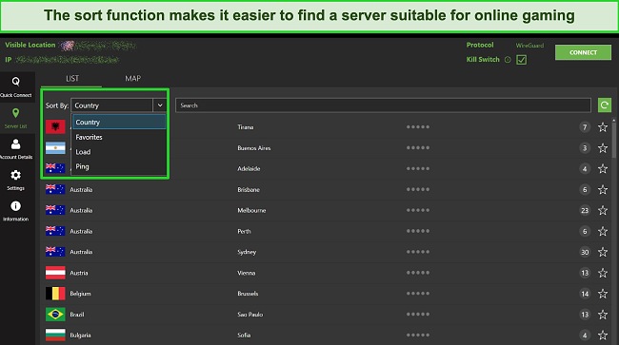Select the Perth server entry
This screenshot has height=345, width=619.
244,231
